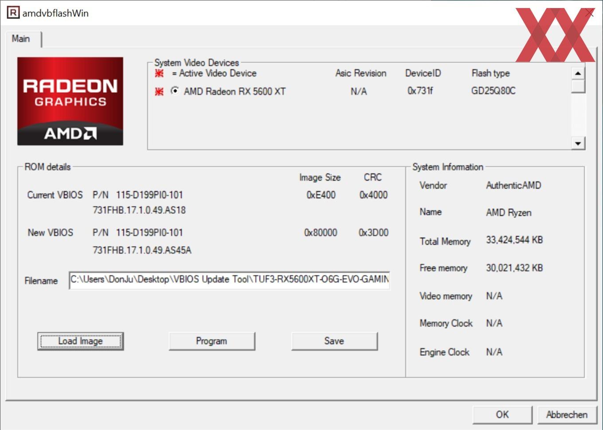Click the Program button

point(211,341)
